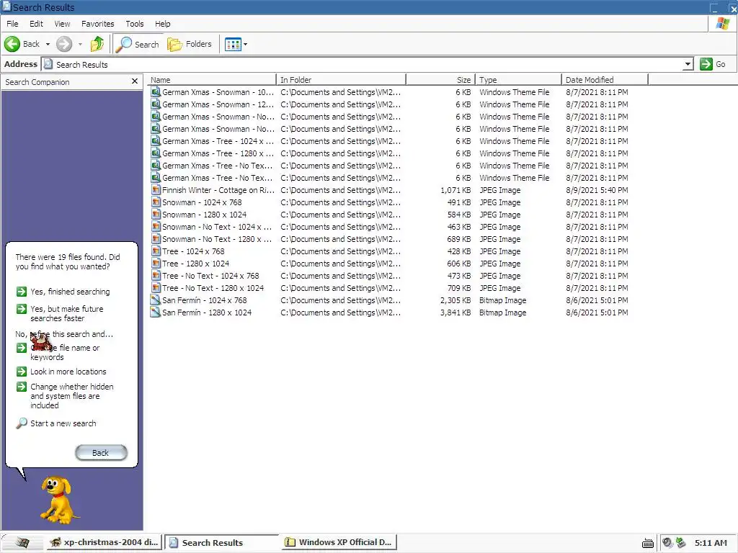Image resolution: width=738 pixels, height=553 pixels.
Task: Click the Start button on taskbar
Action: (x=22, y=542)
